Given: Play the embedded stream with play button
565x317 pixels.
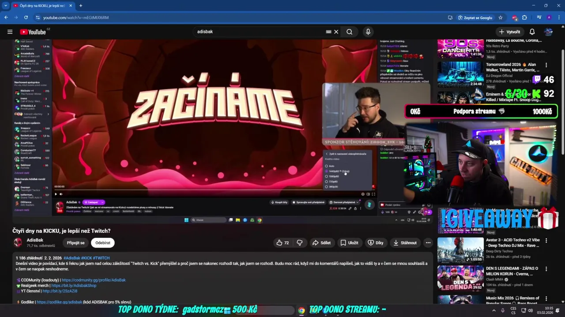Looking at the screenshot, I should 56,194.
